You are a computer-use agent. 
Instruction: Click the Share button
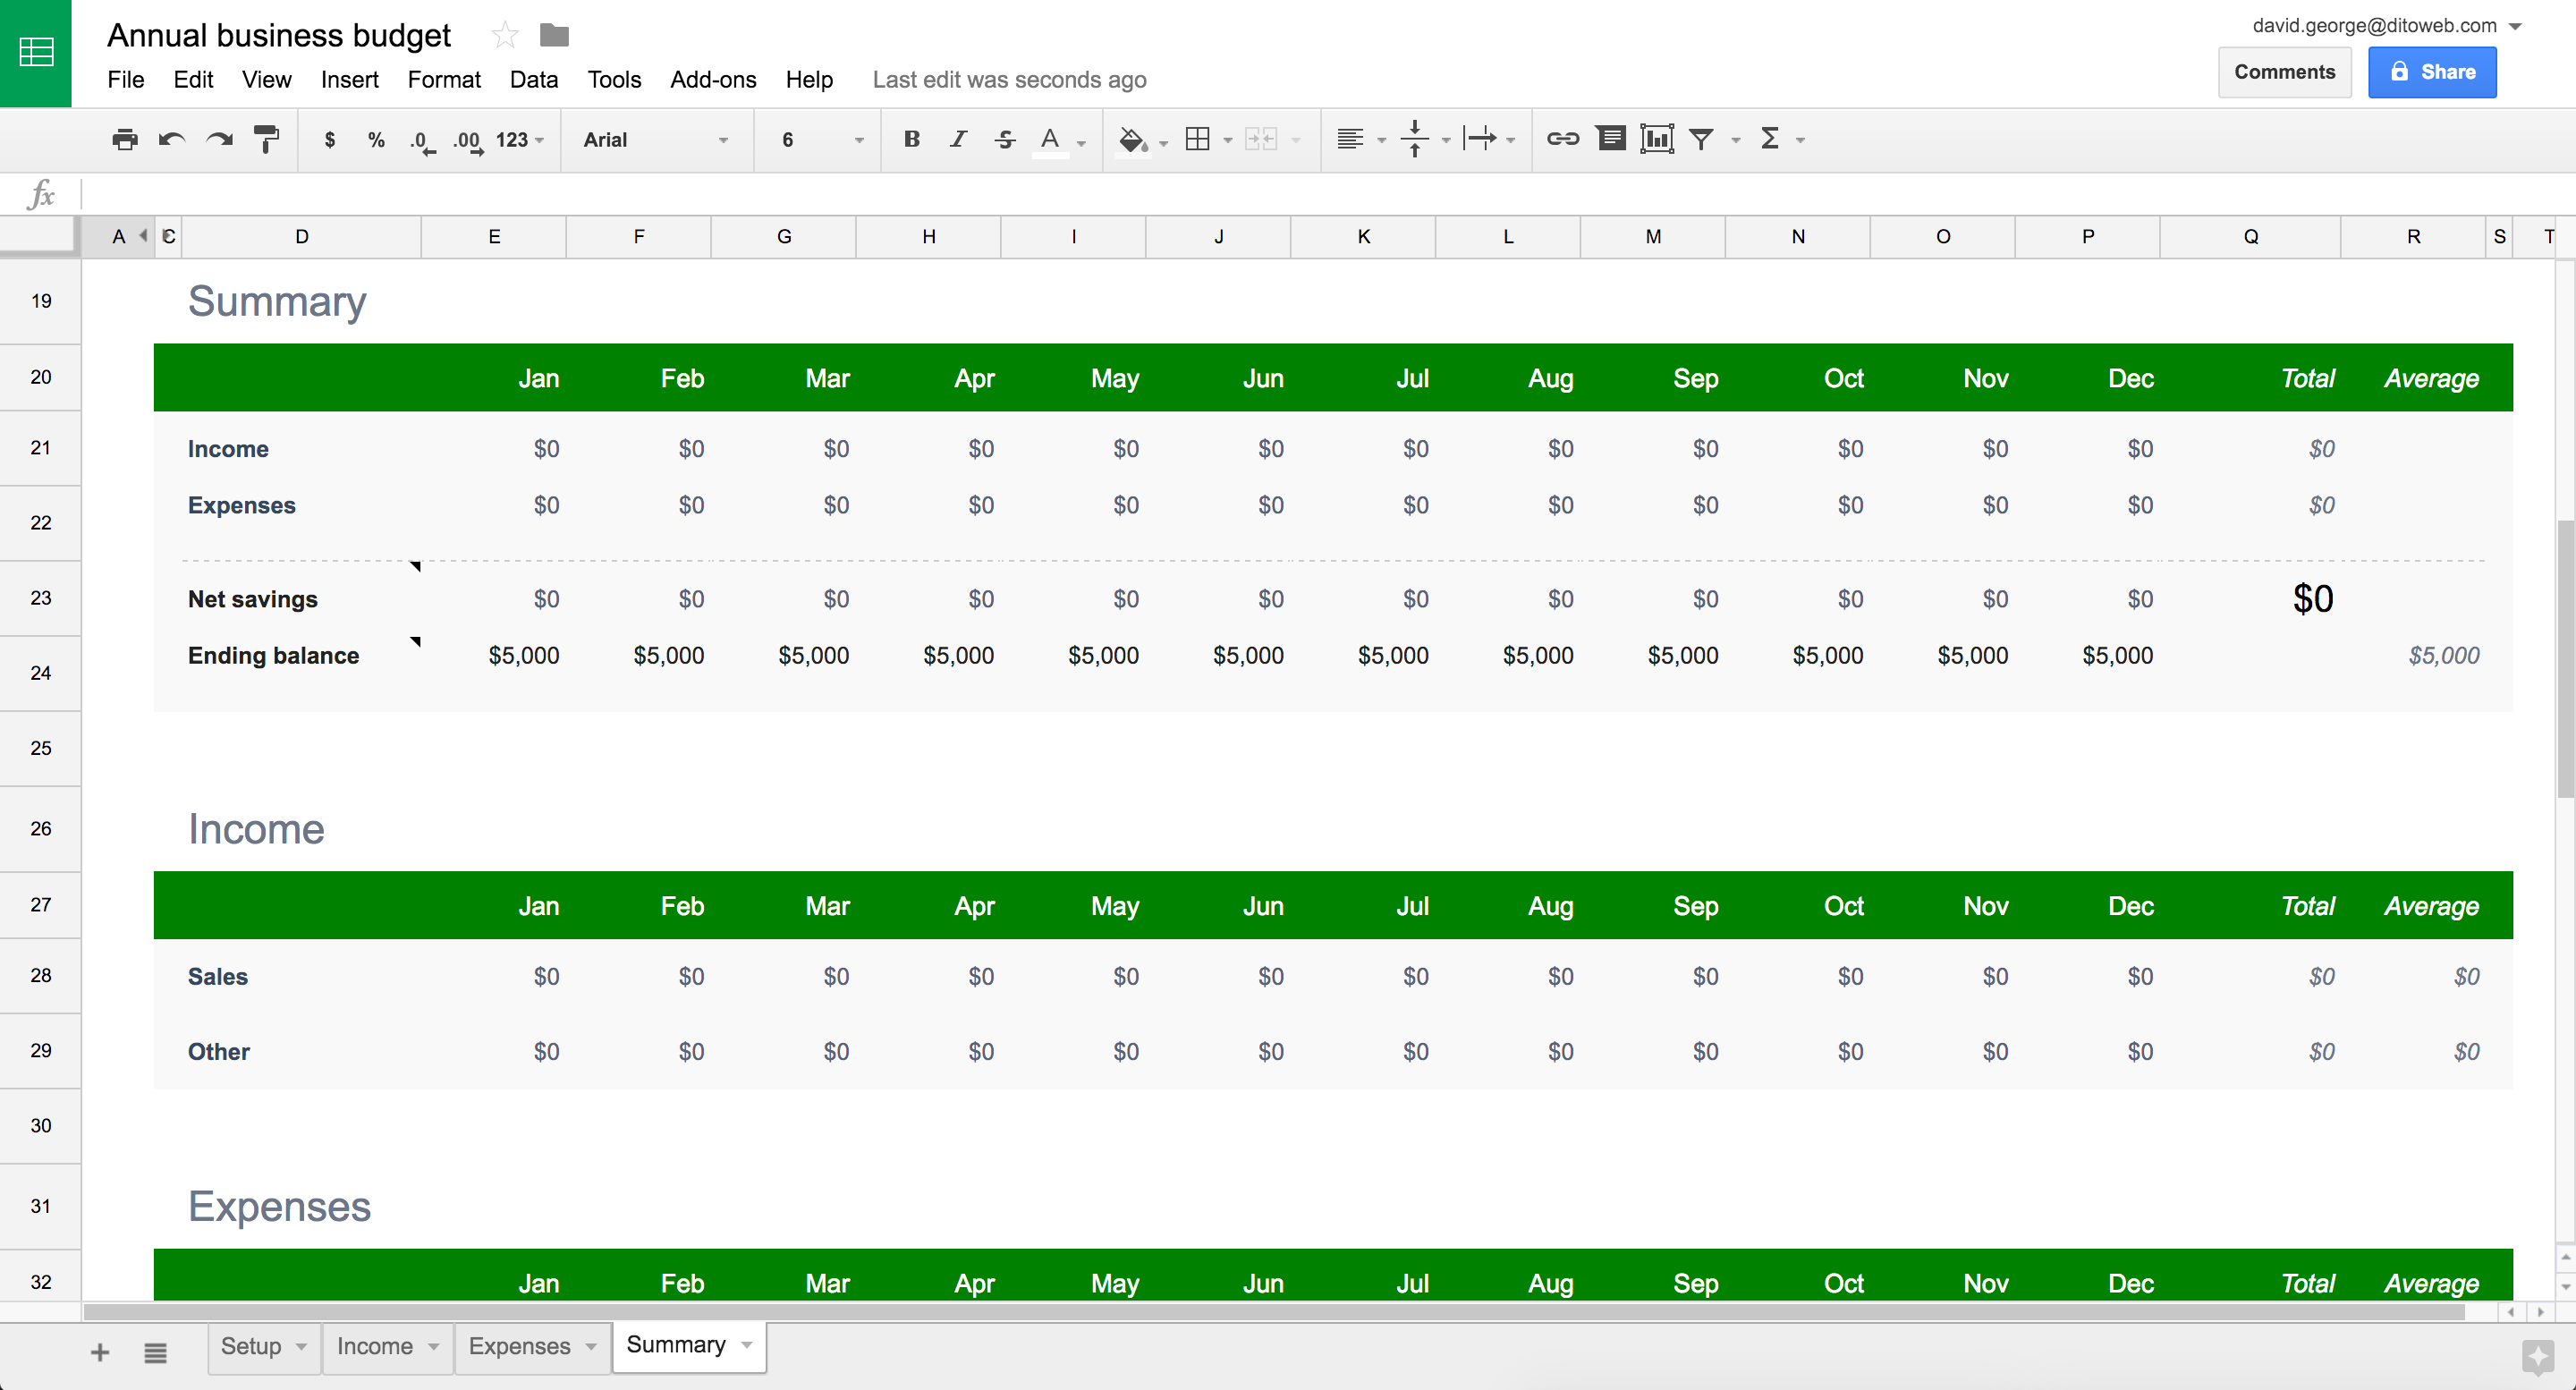(x=2434, y=72)
